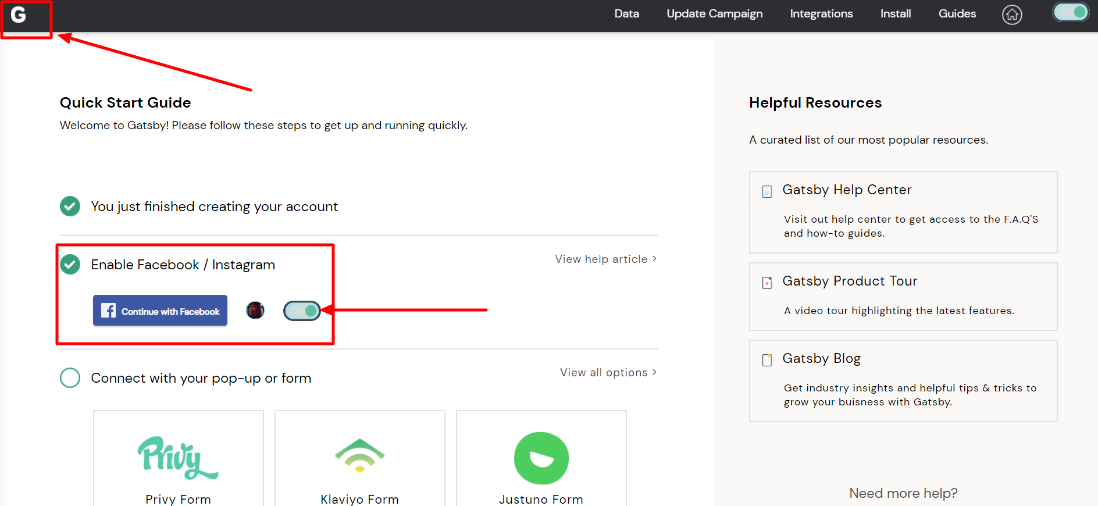The image size is (1098, 506).
Task: Click the 'Welcome to Gatsby!' intro sentence
Action: coord(264,125)
